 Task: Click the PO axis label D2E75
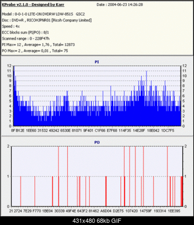118,210
